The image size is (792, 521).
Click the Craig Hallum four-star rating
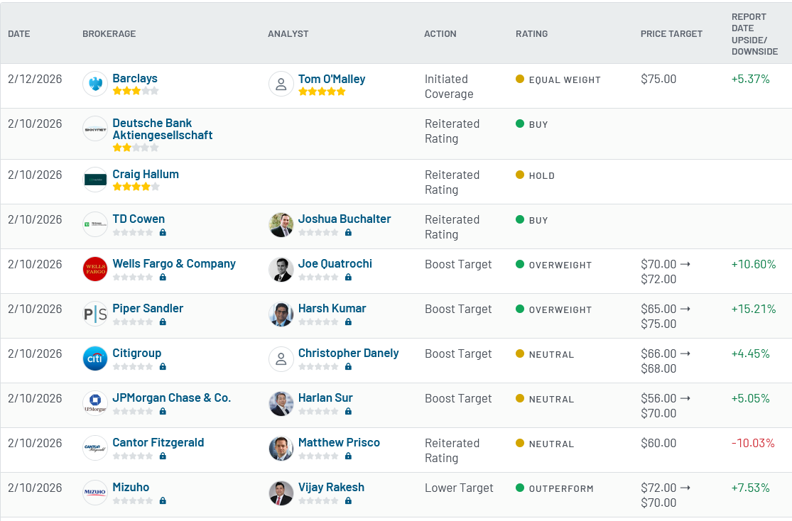click(x=136, y=187)
